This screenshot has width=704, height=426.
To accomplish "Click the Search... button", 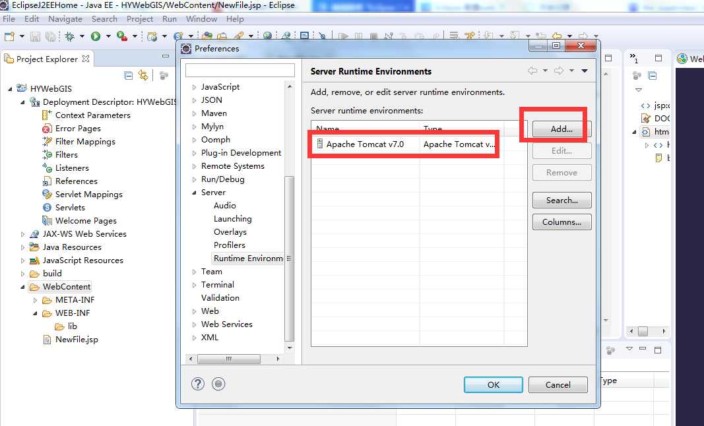I will (x=561, y=200).
